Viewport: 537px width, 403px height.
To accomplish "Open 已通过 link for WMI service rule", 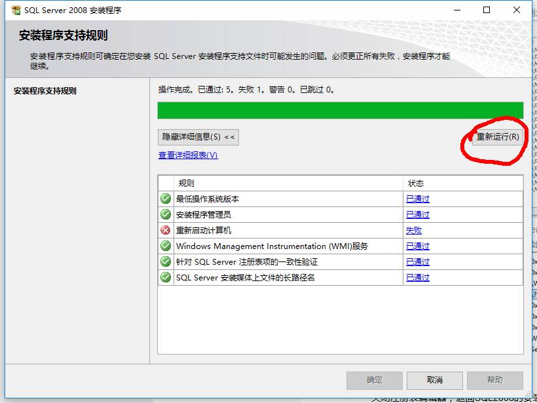I will pos(418,246).
